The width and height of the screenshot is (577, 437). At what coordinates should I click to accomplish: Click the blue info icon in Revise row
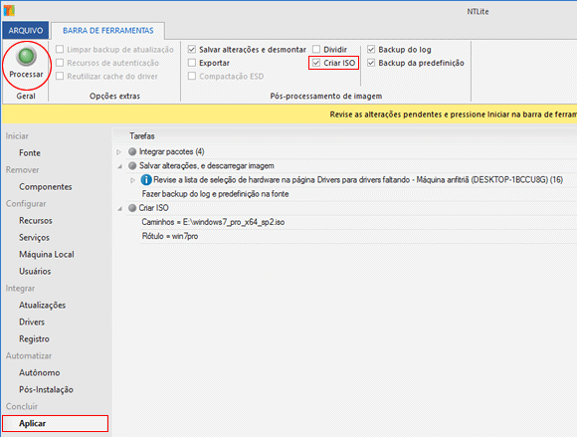tap(146, 180)
